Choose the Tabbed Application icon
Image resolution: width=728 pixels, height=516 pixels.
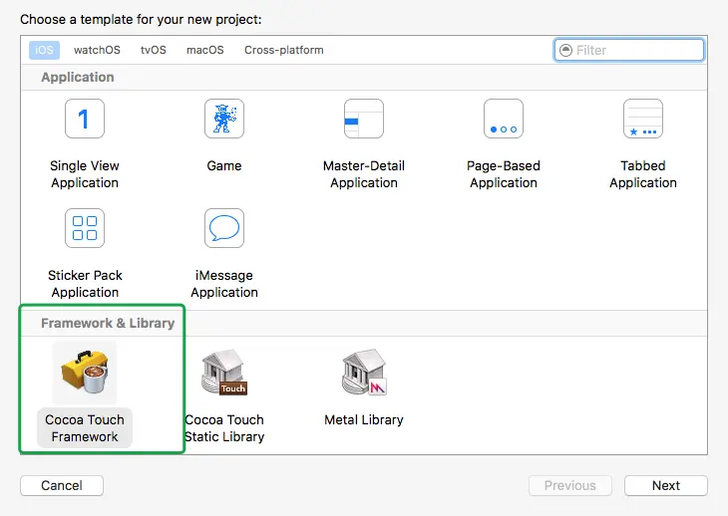point(643,119)
